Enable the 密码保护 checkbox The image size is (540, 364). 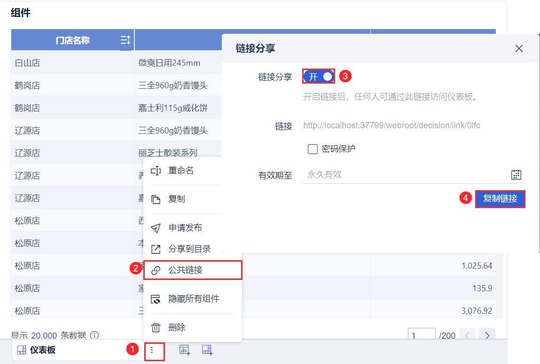tap(313, 149)
